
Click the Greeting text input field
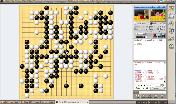(152, 92)
